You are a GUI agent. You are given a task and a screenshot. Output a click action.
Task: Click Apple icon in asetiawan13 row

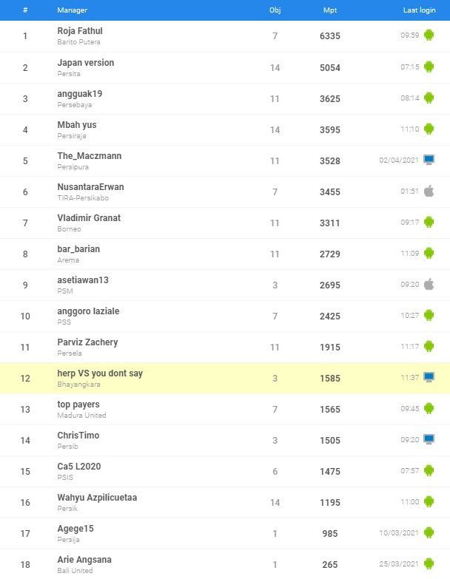click(x=429, y=285)
